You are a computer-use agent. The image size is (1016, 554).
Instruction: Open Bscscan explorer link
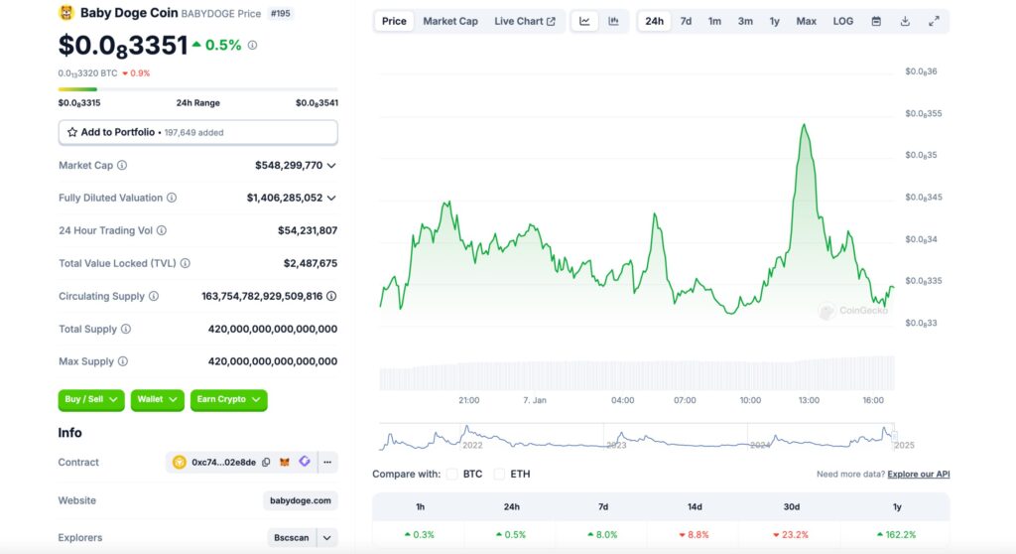coord(292,538)
